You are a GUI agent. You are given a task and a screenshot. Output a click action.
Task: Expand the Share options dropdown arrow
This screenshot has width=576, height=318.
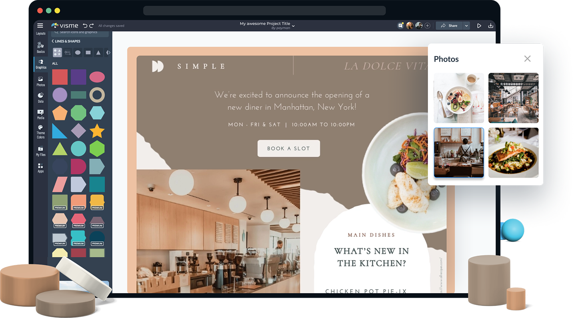(466, 26)
